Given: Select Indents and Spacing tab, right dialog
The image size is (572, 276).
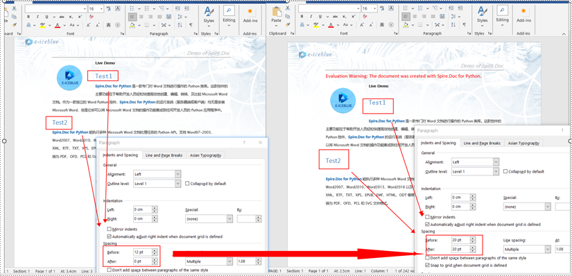Looking at the screenshot, I should pyautogui.click(x=438, y=143).
